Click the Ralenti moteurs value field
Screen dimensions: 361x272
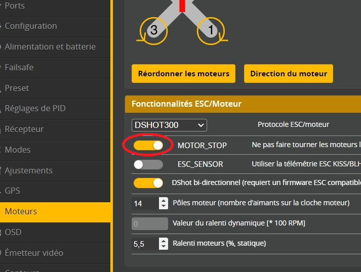(x=145, y=244)
